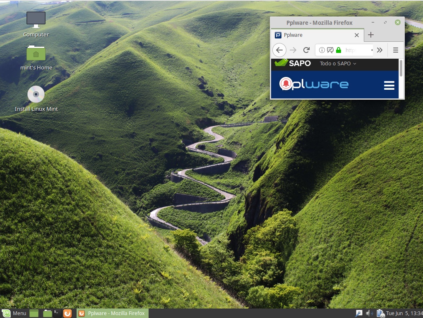Reload the current page in Firefox

pos(306,50)
